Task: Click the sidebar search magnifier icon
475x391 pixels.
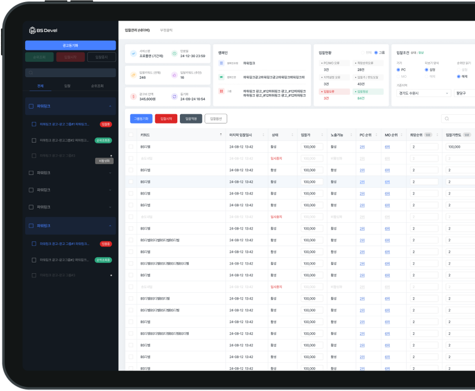Action: [31, 73]
